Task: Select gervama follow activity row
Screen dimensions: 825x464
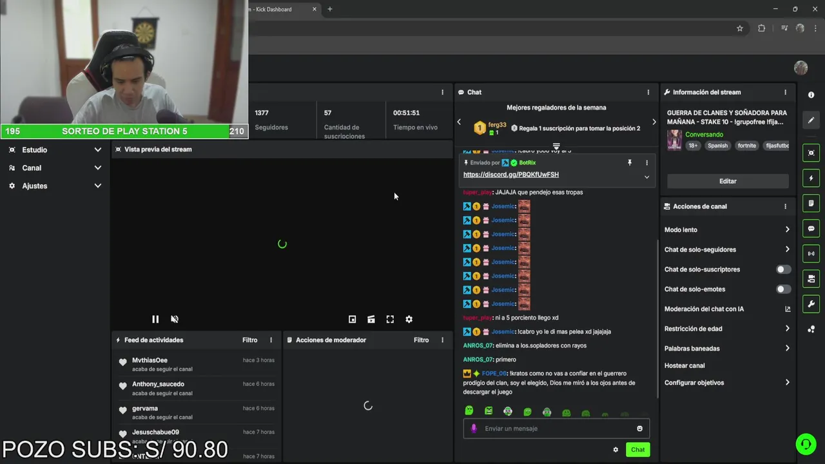Action: [197, 412]
